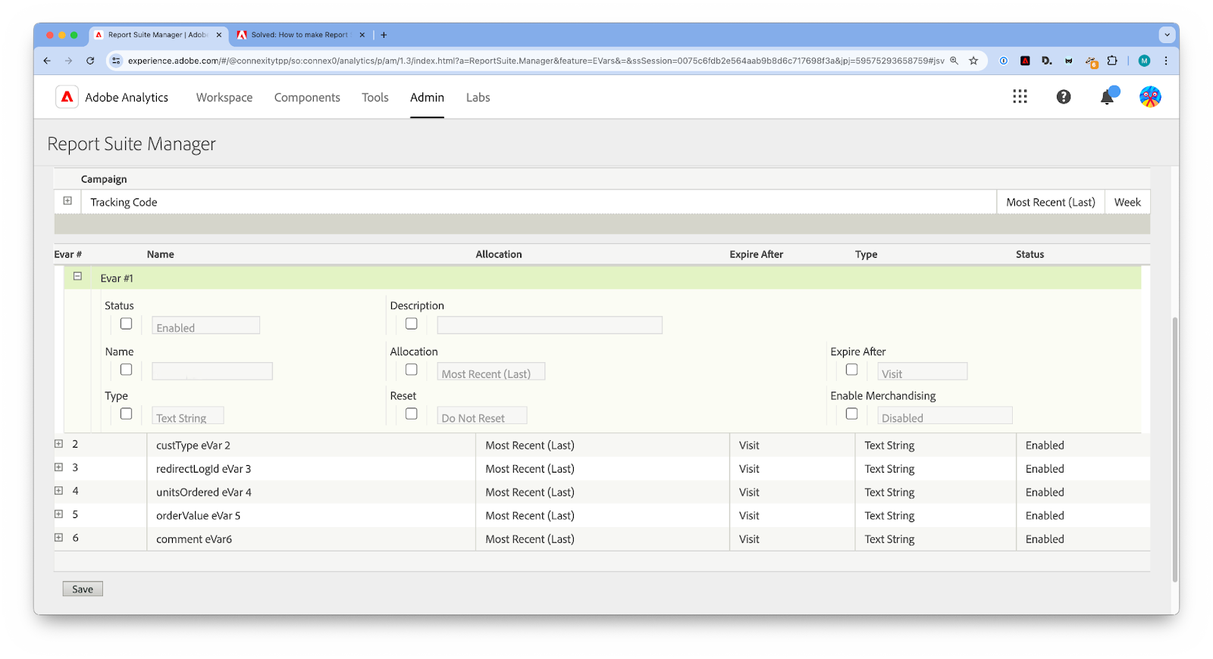Screen dimensions: 1213x659
Task: Click the page vertical scrollbar
Action: coord(1175,449)
